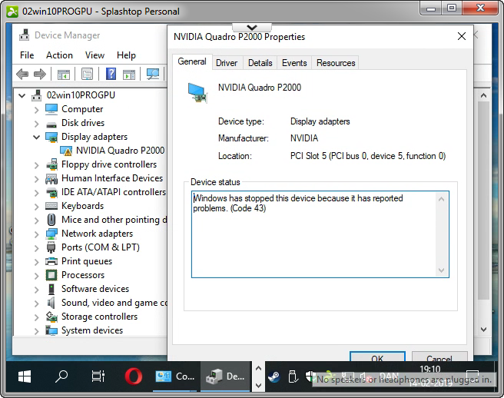Click the safely remove hardware tray icon
This screenshot has height=398, width=504.
coord(293,376)
